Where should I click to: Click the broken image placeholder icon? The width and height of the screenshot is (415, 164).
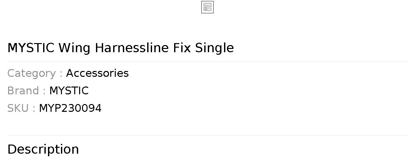[207, 7]
